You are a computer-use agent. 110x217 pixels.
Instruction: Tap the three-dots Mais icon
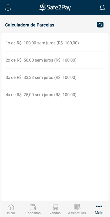pos(99,206)
